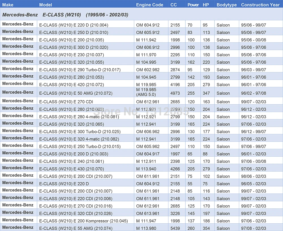Select model E 430 (210.070)
This screenshot has width=283, height=231.
72,169
